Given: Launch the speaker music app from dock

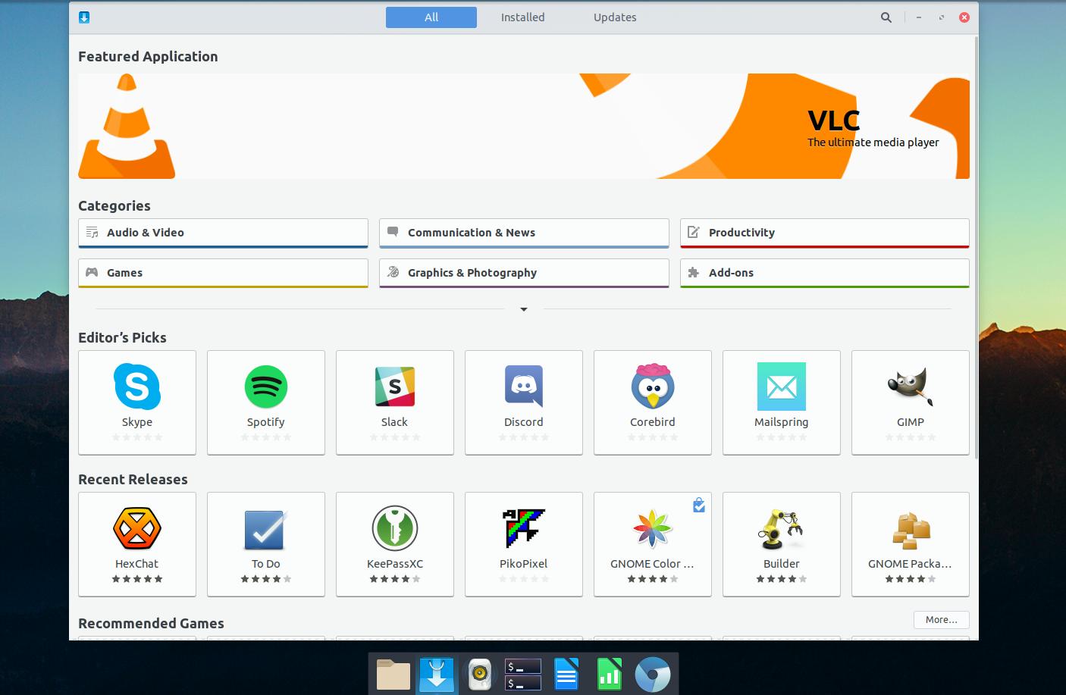Looking at the screenshot, I should (x=480, y=675).
